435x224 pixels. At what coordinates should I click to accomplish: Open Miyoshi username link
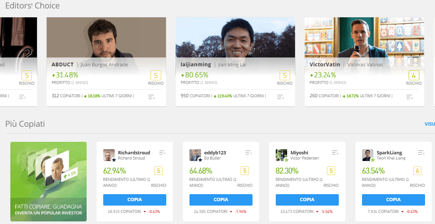coord(299,153)
